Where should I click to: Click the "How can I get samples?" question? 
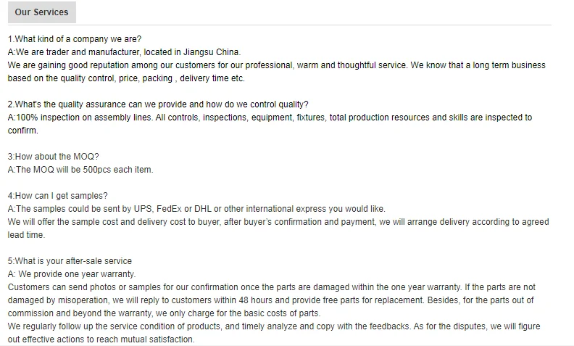click(x=57, y=196)
